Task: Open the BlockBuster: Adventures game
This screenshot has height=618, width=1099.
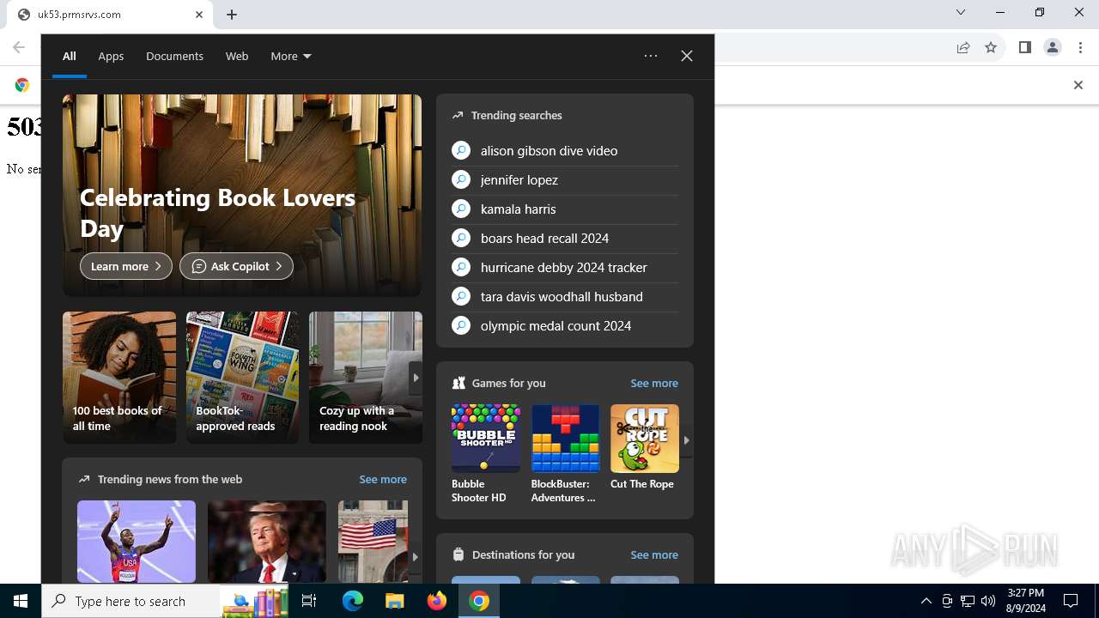Action: coord(565,454)
